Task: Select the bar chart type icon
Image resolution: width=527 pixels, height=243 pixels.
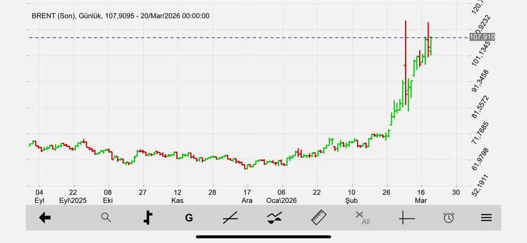Action: tap(148, 218)
